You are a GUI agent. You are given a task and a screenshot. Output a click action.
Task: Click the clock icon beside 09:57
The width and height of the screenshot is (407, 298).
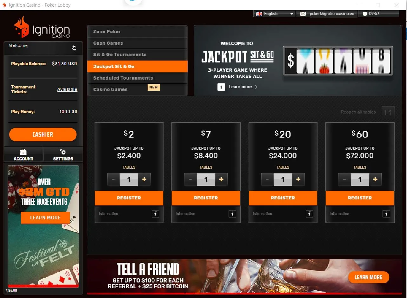(365, 14)
